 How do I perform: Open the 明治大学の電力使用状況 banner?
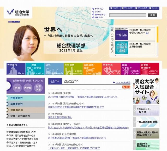[x=146, y=145]
